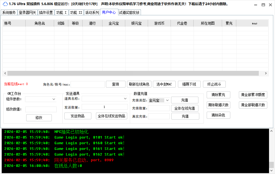Click the cloud app icon in title bar

pyautogui.click(x=5, y=4)
